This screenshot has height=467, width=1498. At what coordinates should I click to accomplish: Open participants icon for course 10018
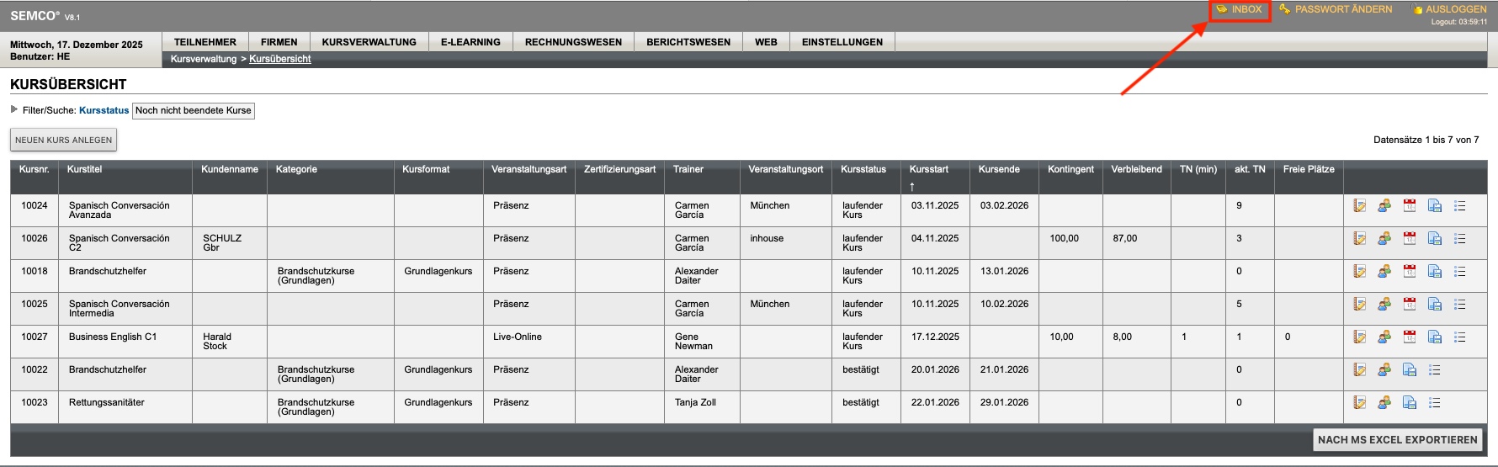click(x=1384, y=272)
